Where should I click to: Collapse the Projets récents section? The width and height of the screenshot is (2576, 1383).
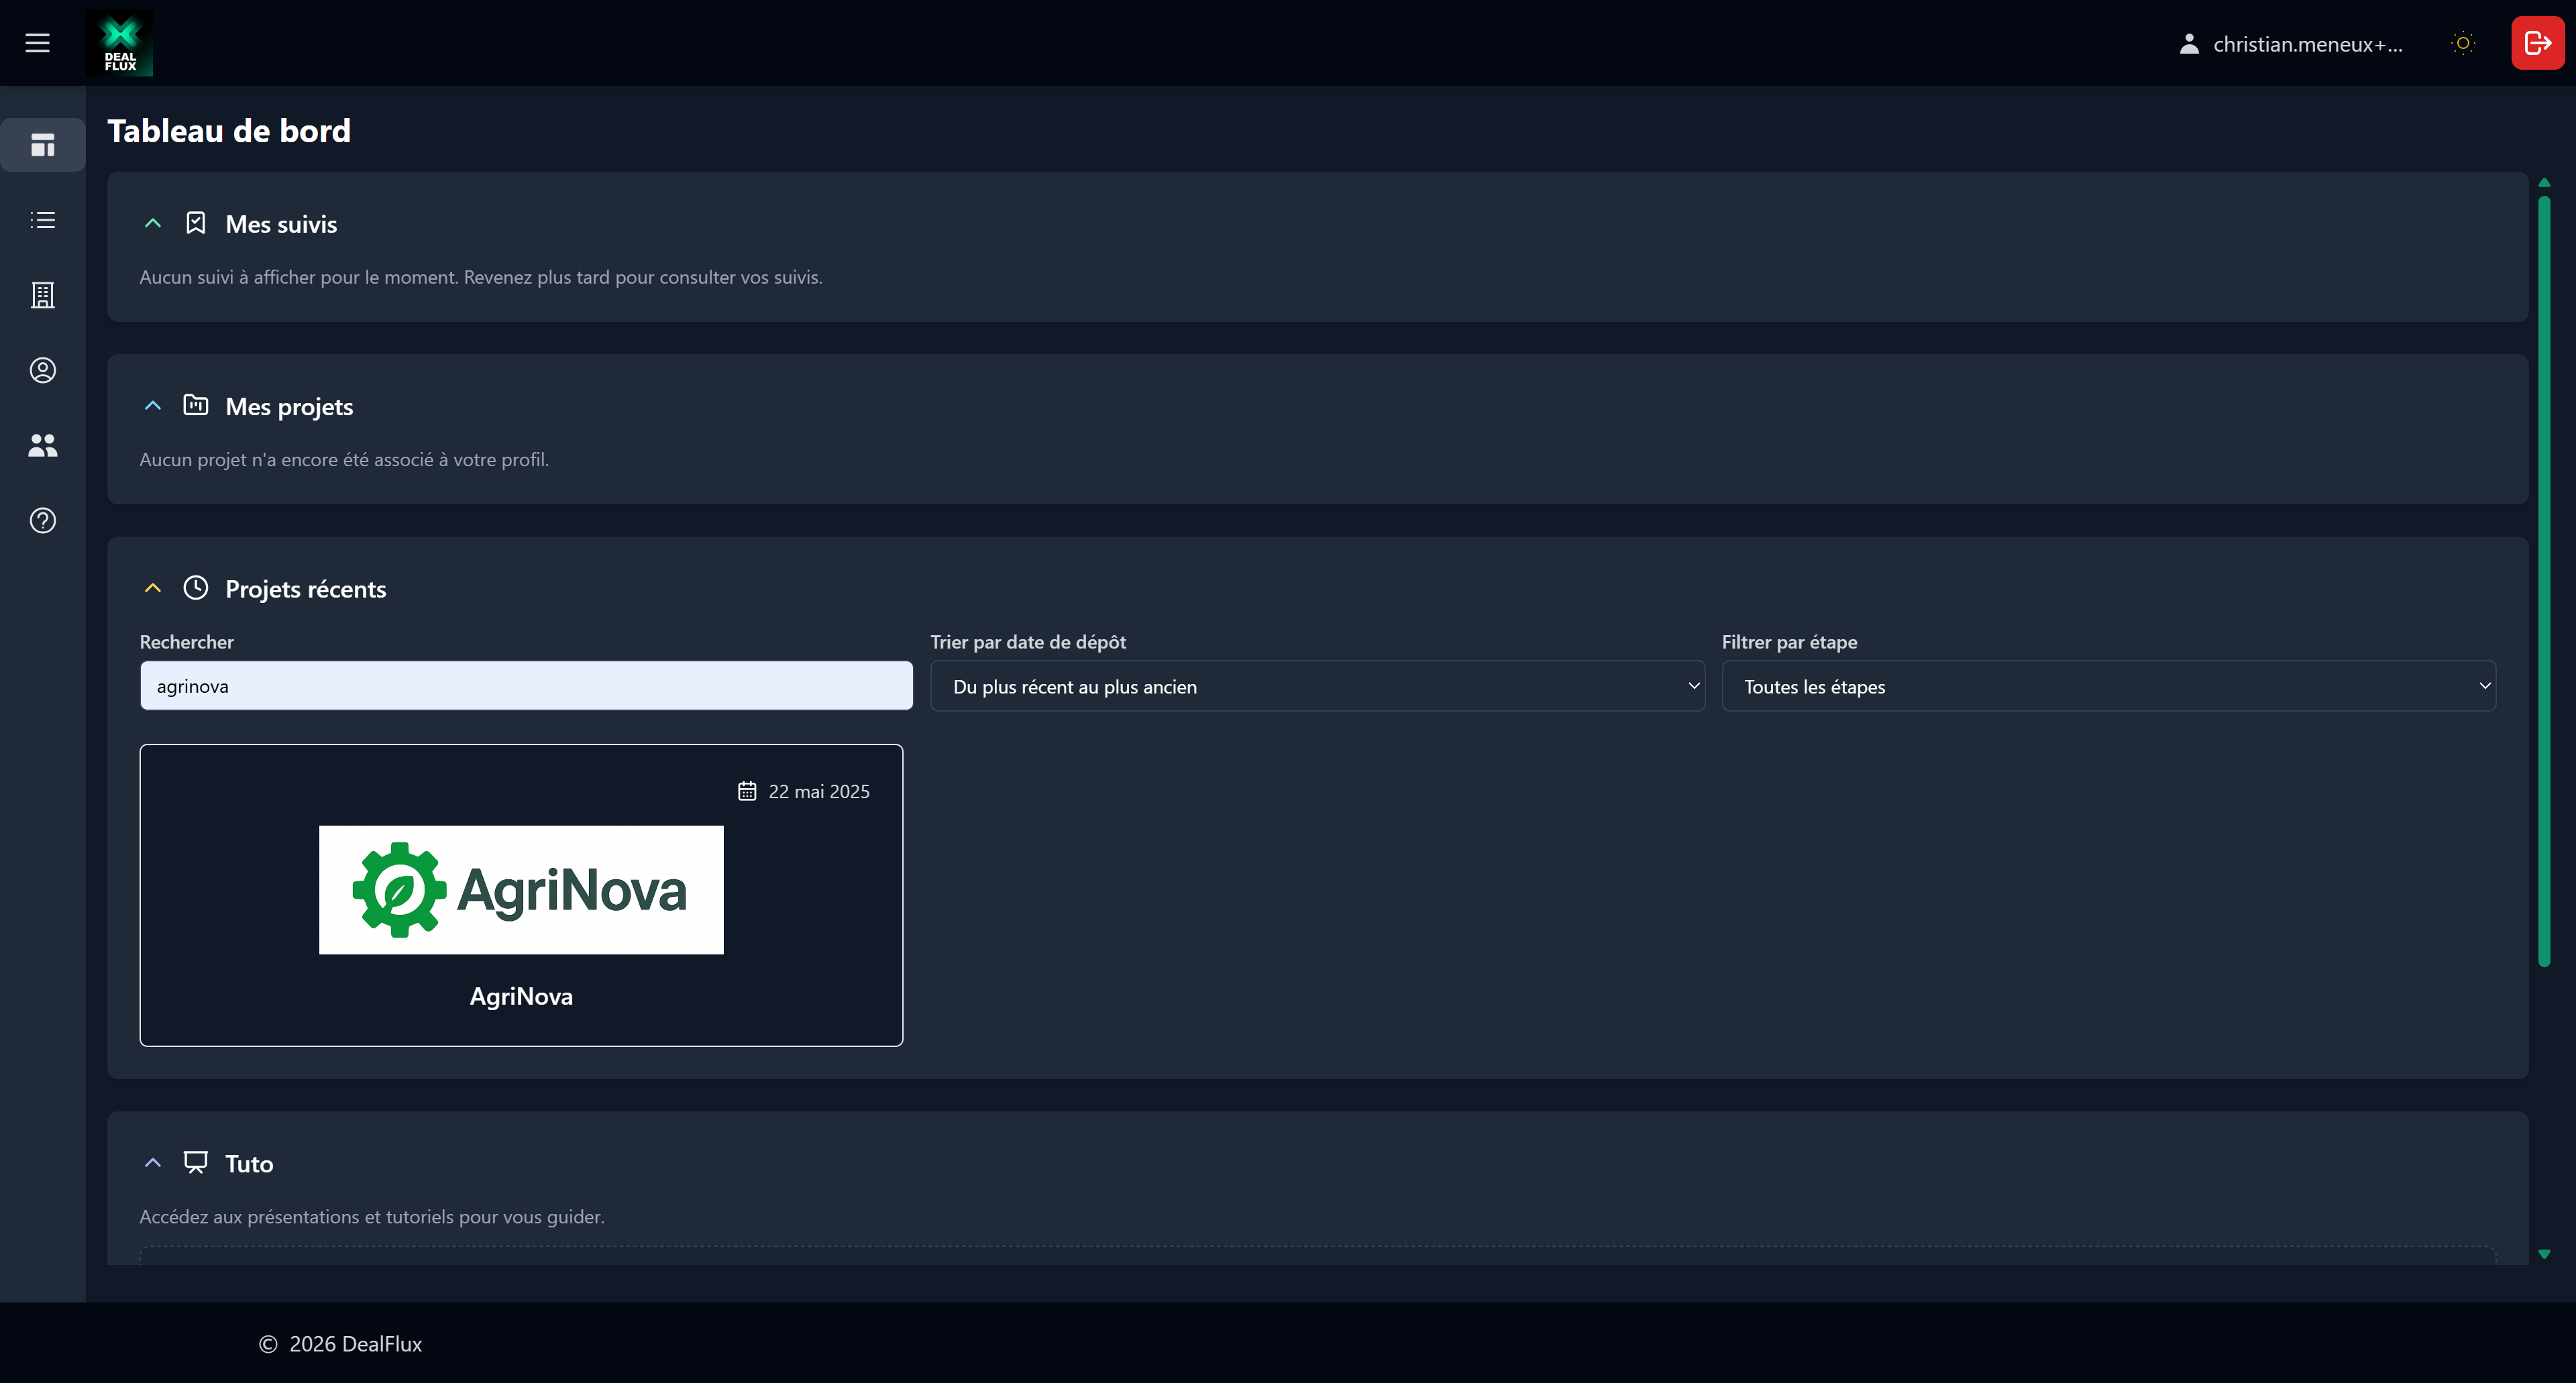point(153,589)
